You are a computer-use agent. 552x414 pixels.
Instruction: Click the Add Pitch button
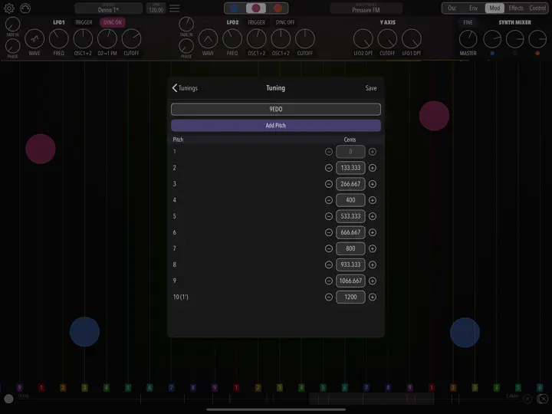276,125
